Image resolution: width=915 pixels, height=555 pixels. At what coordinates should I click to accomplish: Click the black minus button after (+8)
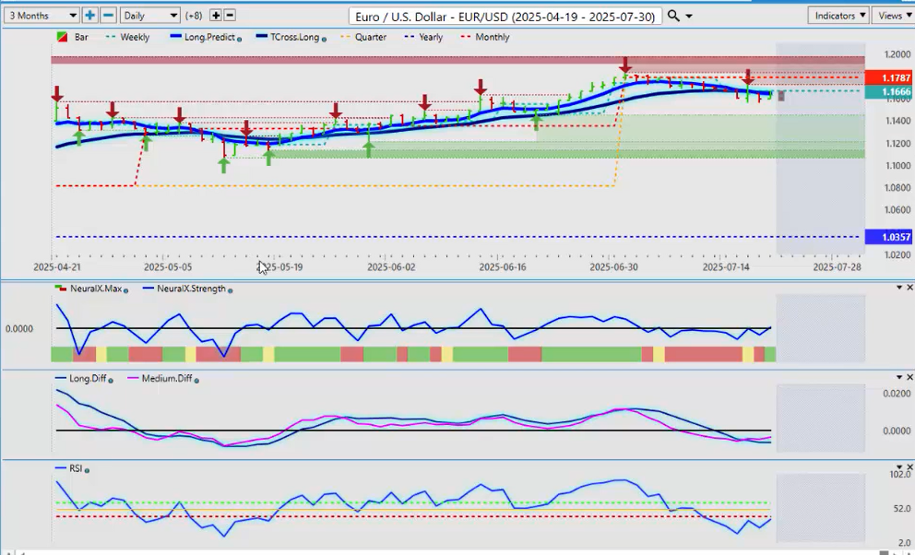click(x=230, y=16)
